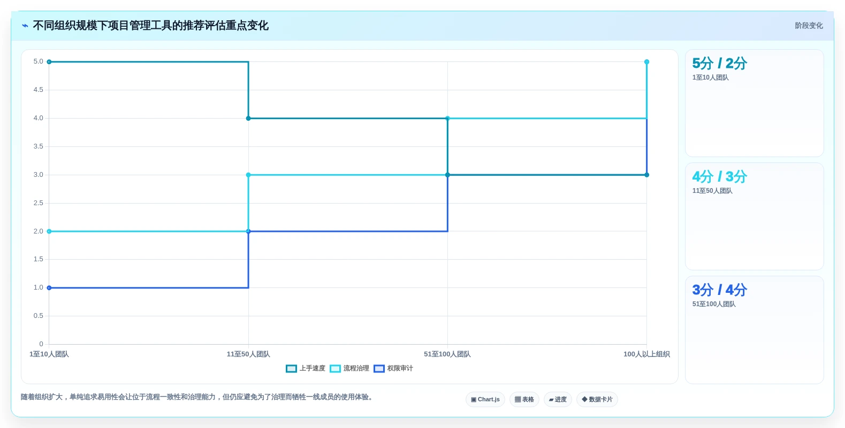Click the 100人以上组织 x-axis label
The width and height of the screenshot is (845, 428).
[x=646, y=354]
